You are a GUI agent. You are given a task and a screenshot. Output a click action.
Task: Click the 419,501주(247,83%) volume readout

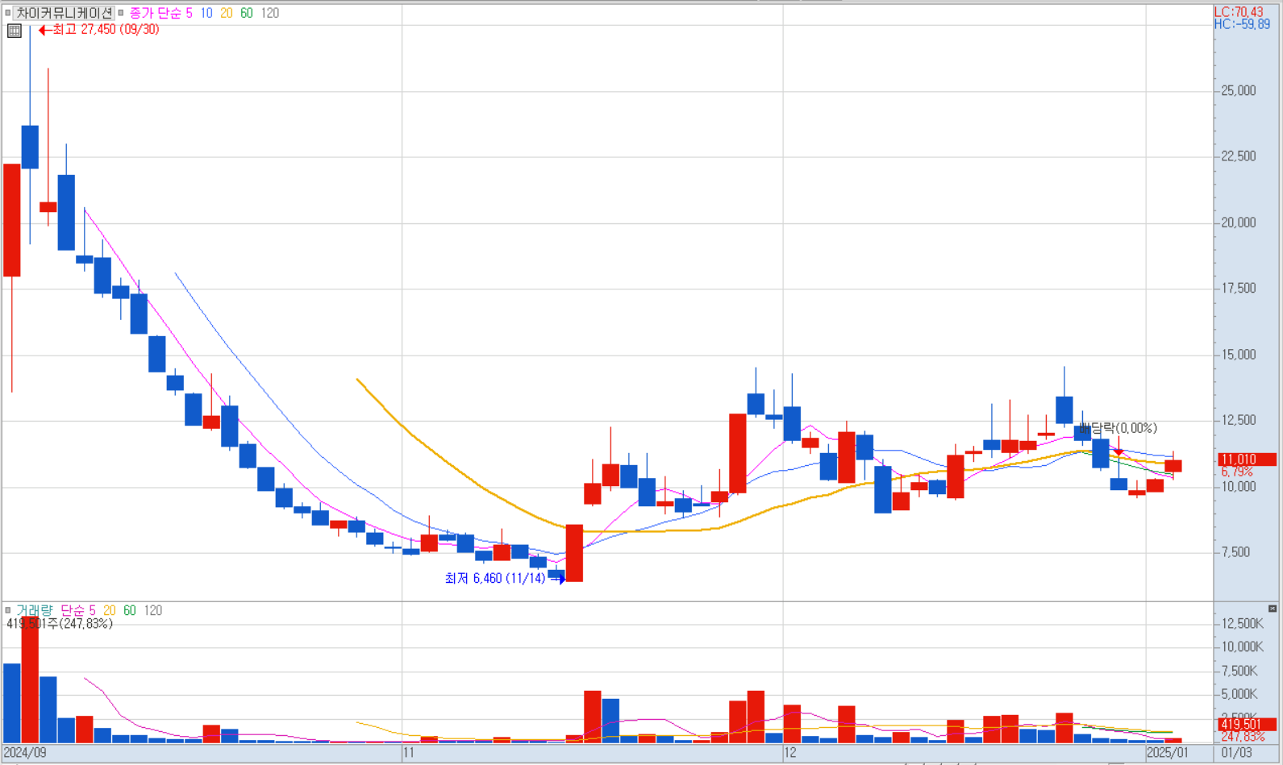click(60, 624)
